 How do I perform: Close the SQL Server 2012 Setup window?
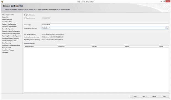point(168,1)
